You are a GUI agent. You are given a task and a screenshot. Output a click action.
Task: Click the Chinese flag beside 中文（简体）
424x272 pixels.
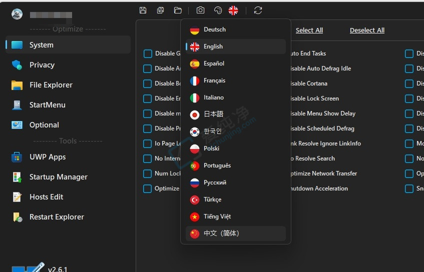click(x=195, y=233)
